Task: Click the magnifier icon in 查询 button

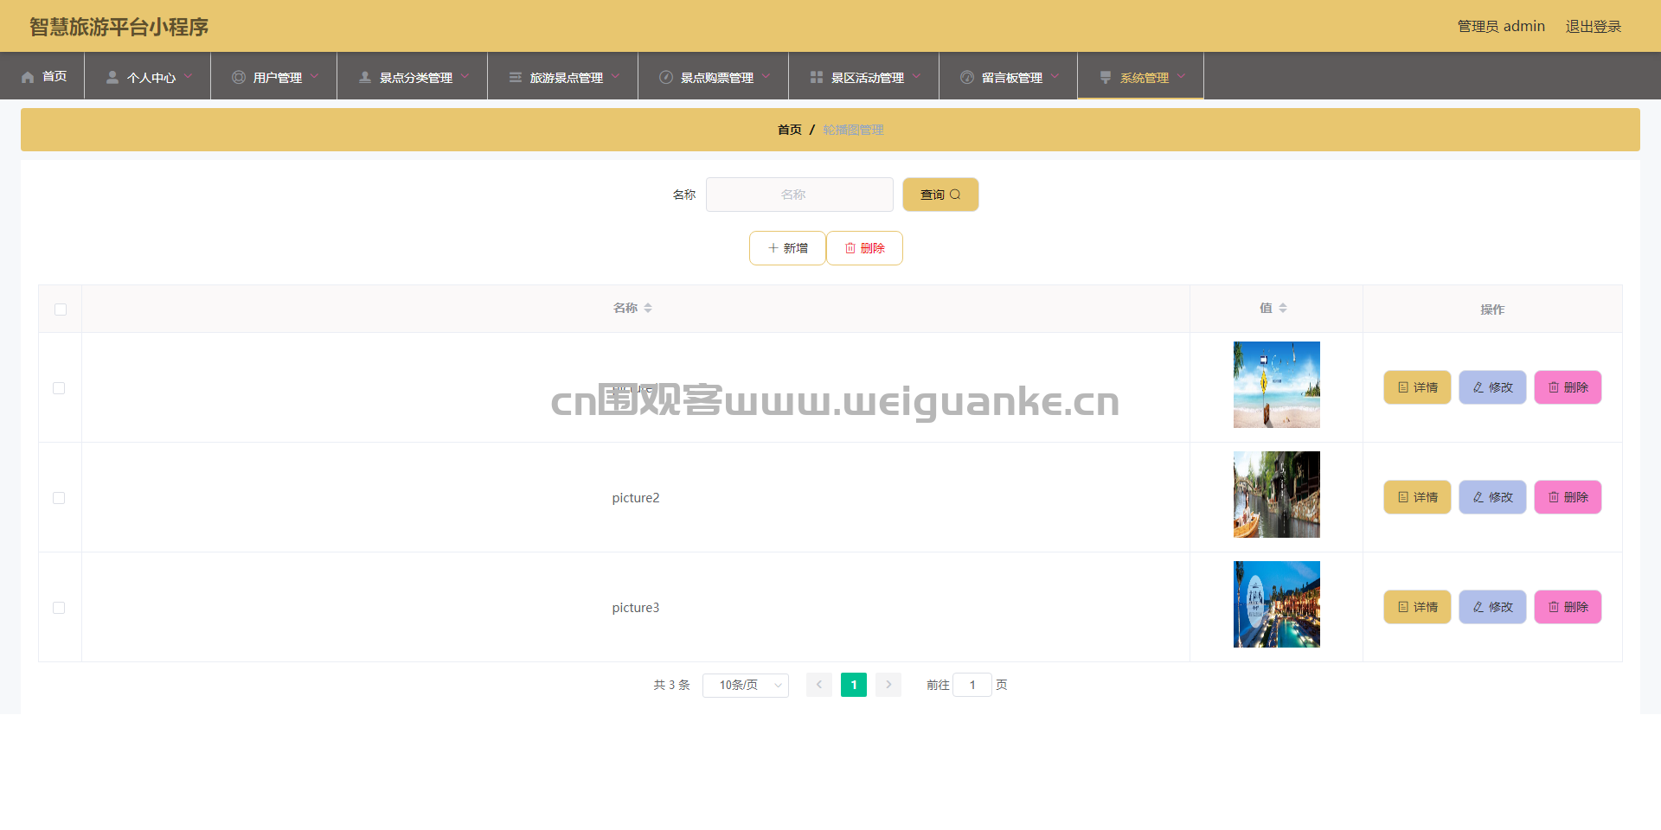Action: coord(955,195)
